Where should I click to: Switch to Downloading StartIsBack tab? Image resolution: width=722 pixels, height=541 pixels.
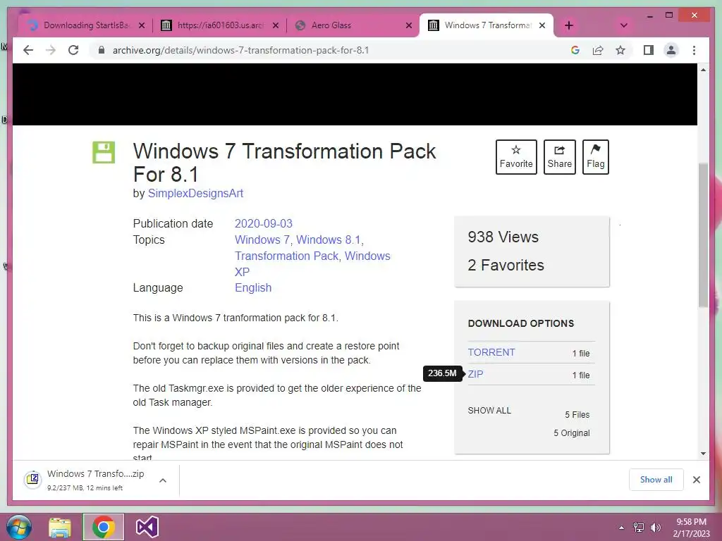(86, 25)
